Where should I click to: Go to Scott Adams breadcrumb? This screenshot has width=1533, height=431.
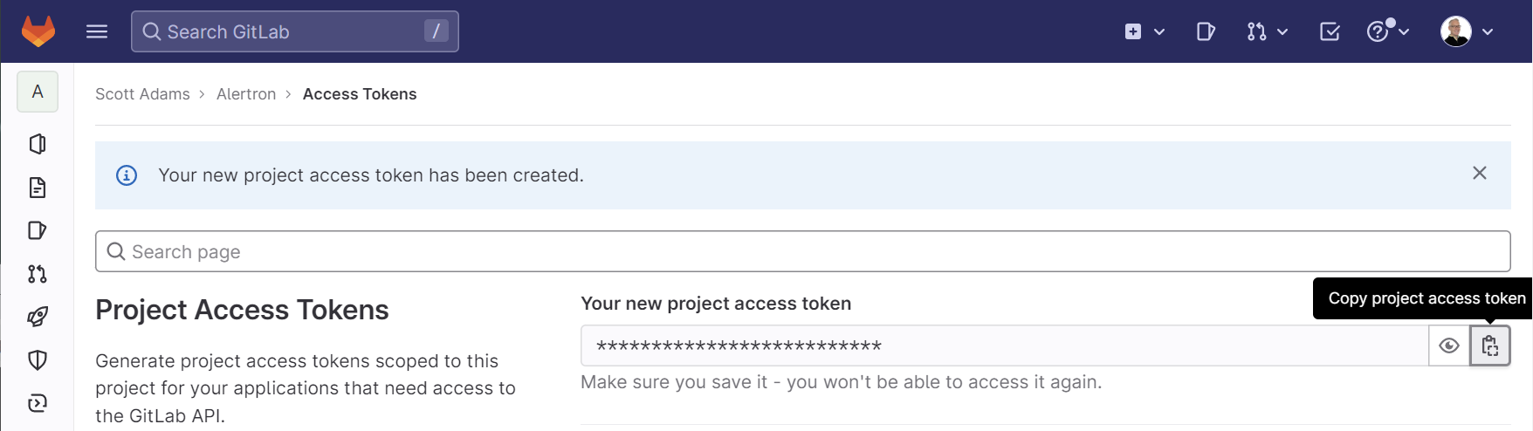point(142,94)
